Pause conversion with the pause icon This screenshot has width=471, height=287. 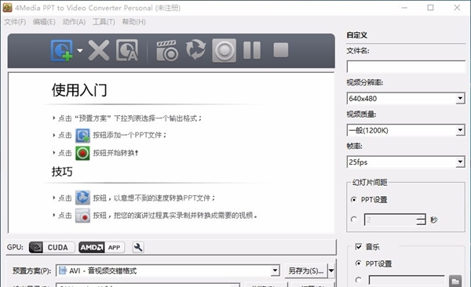pyautogui.click(x=252, y=50)
